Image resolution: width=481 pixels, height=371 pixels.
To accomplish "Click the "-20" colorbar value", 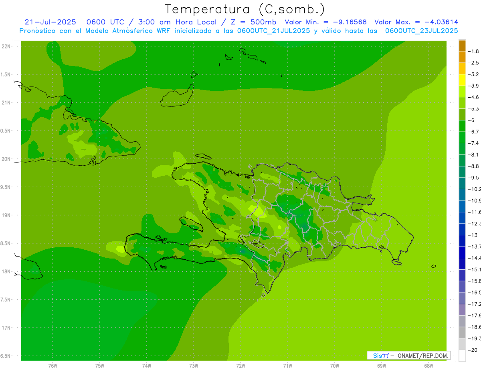I will point(472,350).
